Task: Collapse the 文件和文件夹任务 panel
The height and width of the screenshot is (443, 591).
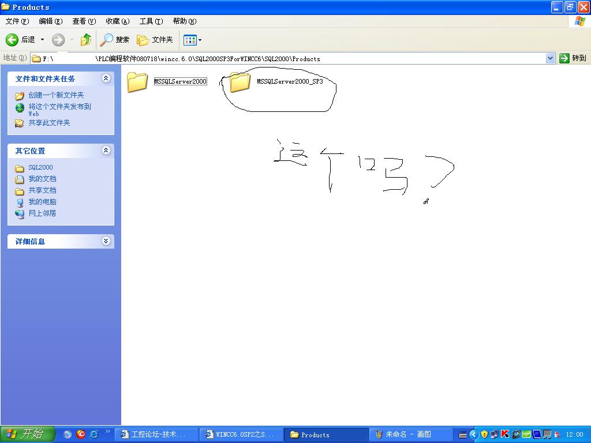Action: click(106, 78)
